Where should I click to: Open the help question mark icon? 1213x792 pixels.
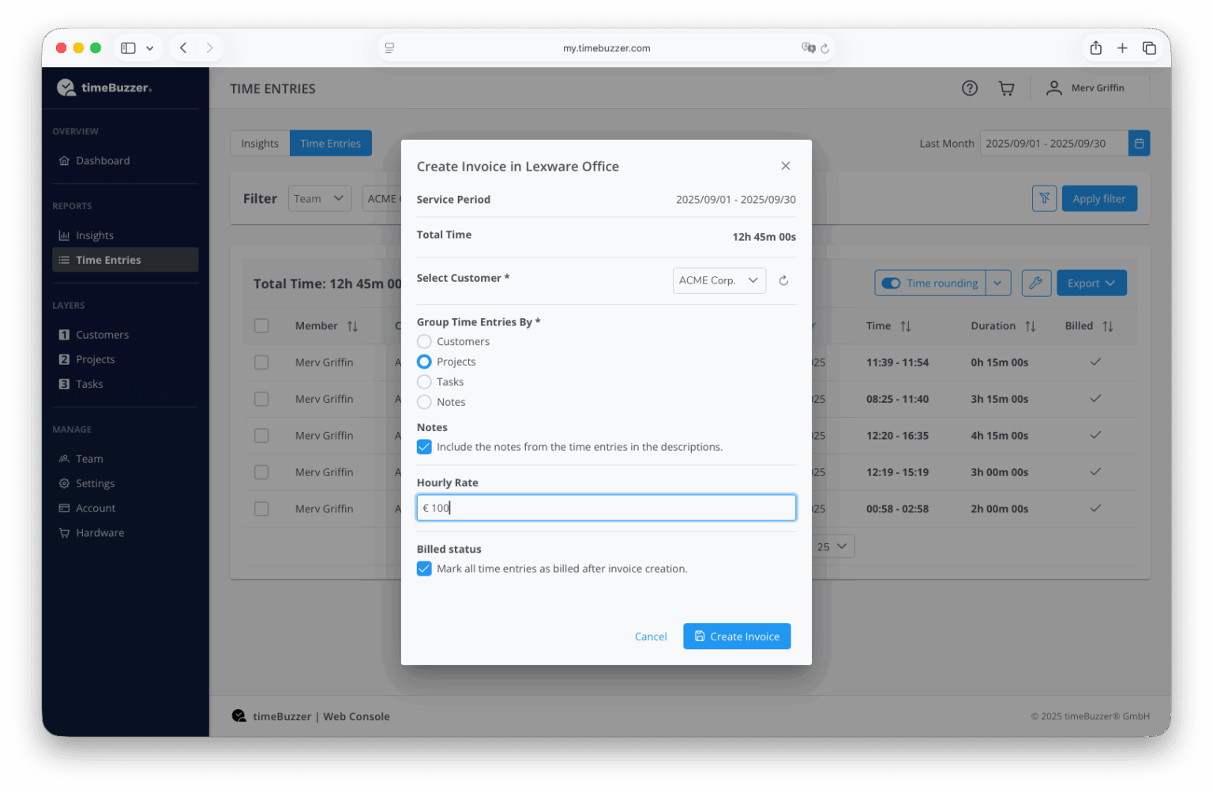[x=969, y=88]
